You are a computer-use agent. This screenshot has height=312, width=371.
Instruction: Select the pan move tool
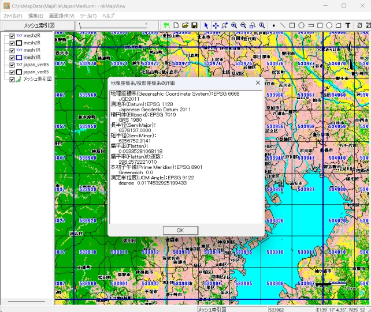pos(216,25)
